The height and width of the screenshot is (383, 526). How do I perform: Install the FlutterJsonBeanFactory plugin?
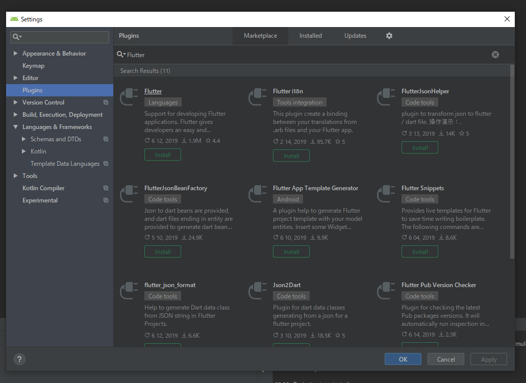point(163,251)
